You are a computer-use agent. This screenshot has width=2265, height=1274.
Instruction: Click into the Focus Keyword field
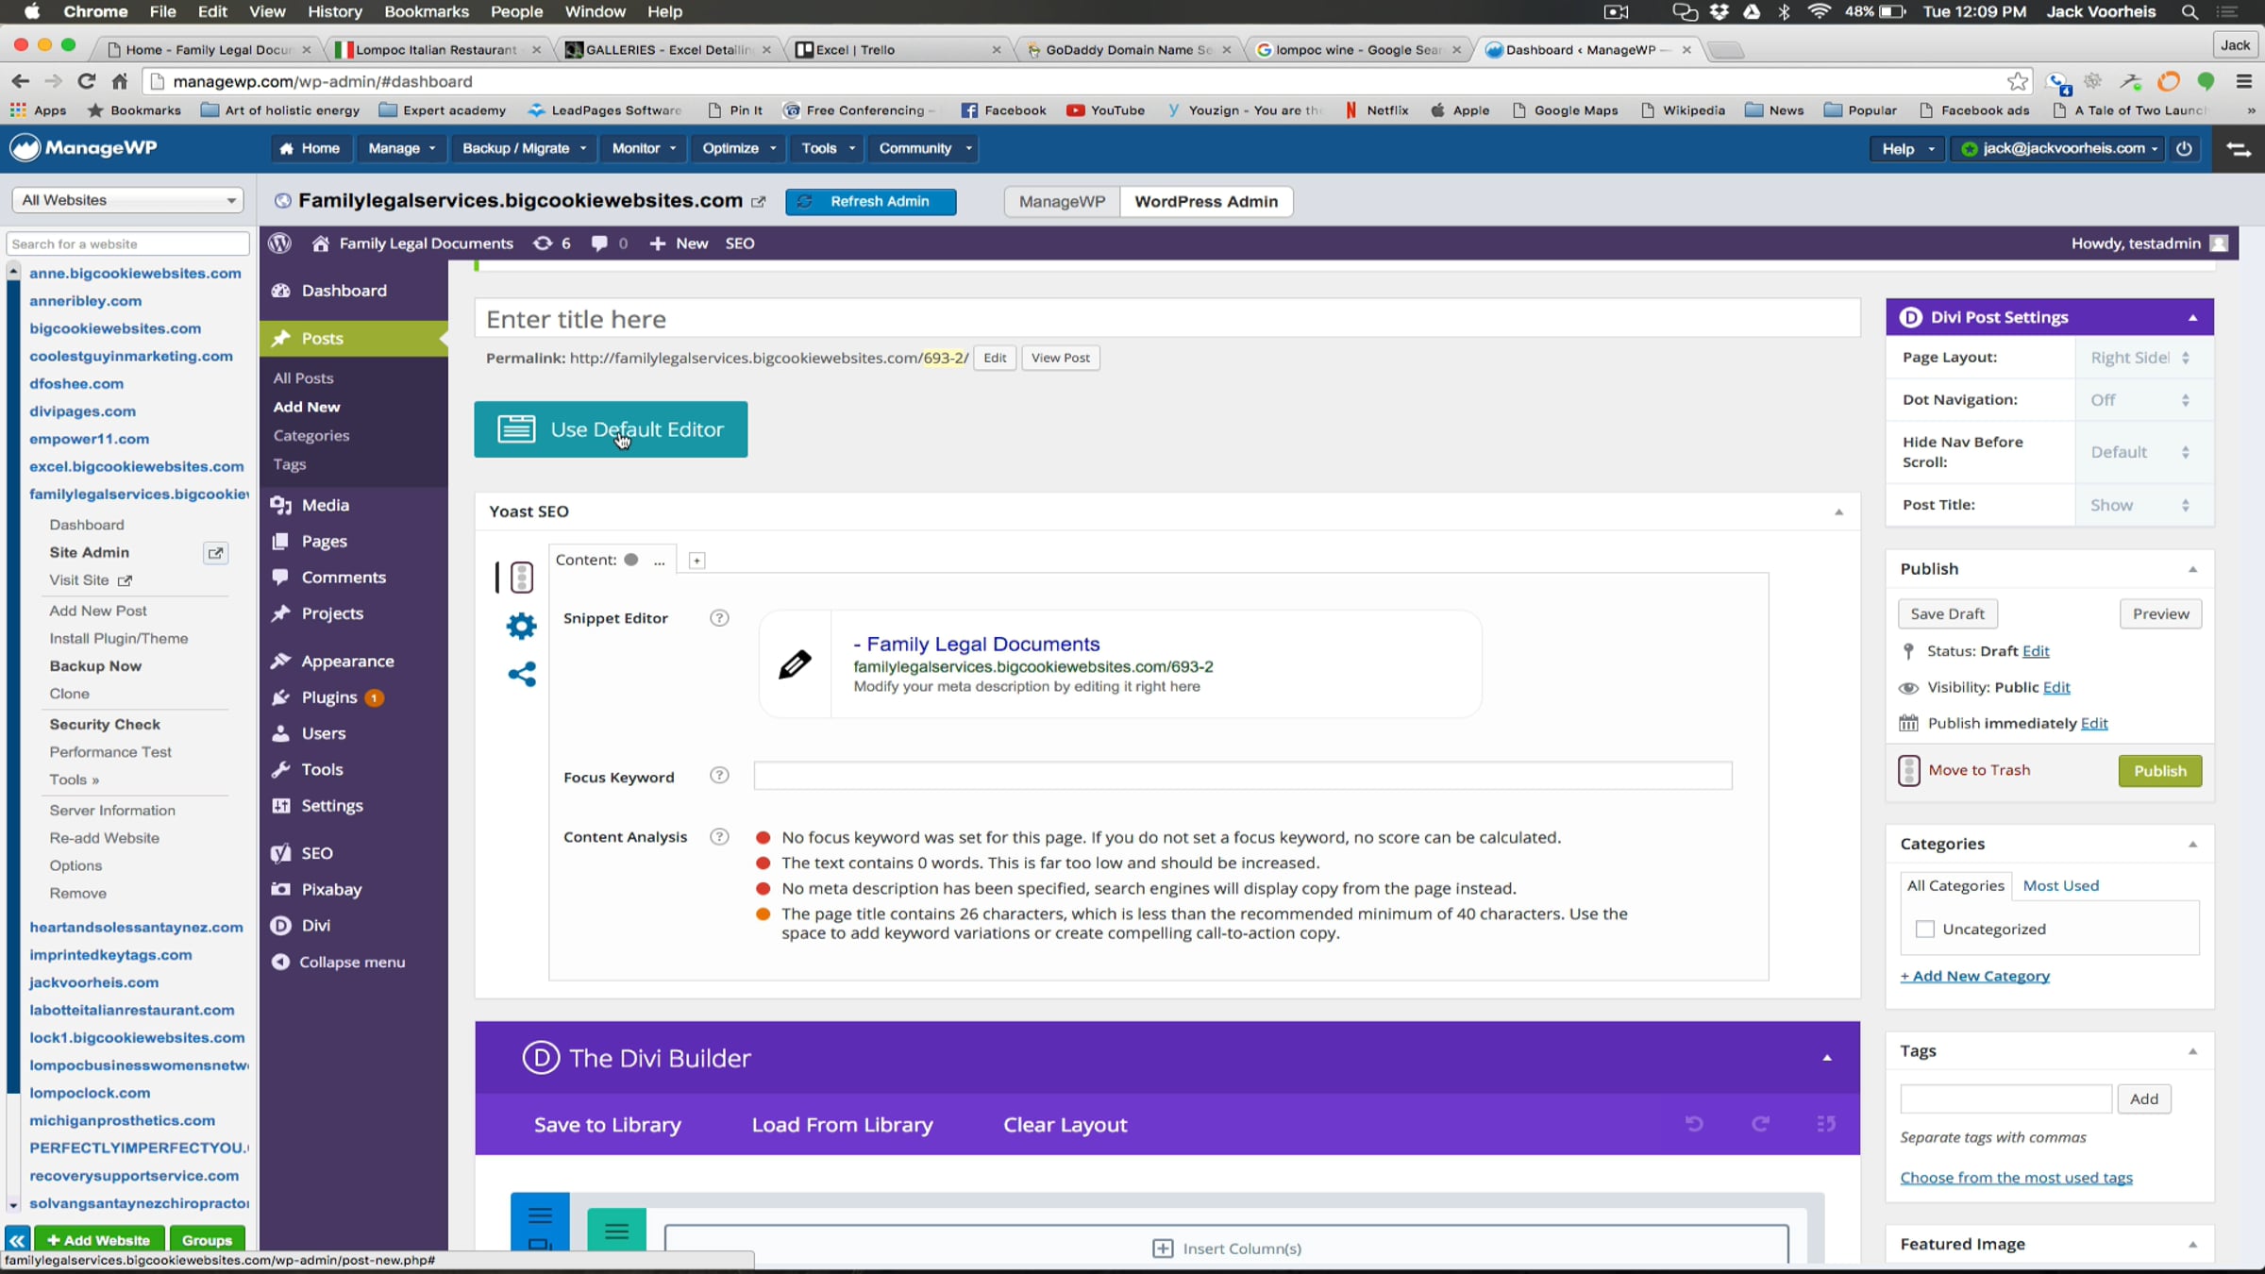click(x=1242, y=776)
